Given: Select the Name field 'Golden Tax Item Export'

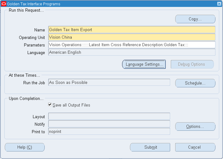Looking at the screenshot, I should (x=132, y=30).
